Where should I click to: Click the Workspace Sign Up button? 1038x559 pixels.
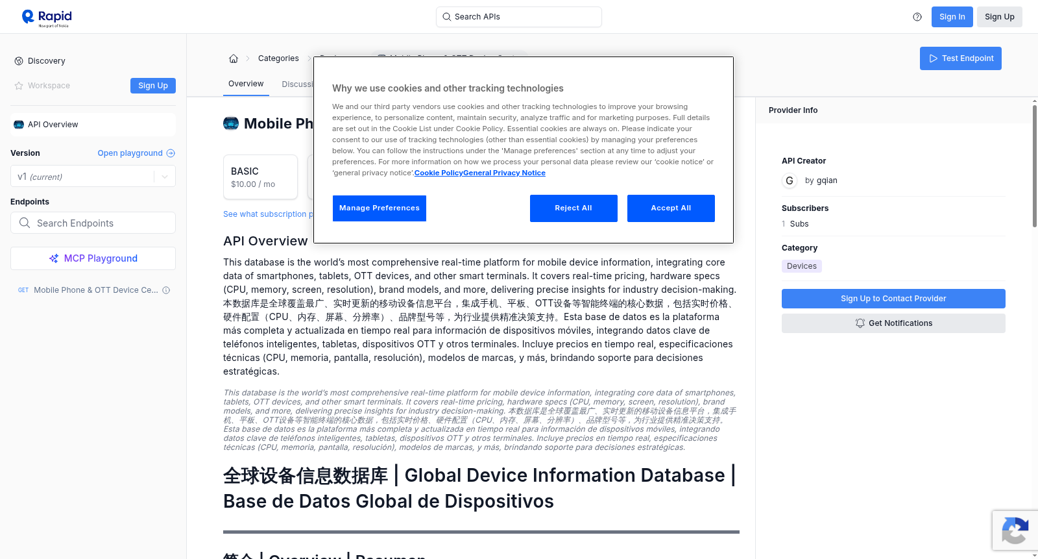pyautogui.click(x=153, y=86)
